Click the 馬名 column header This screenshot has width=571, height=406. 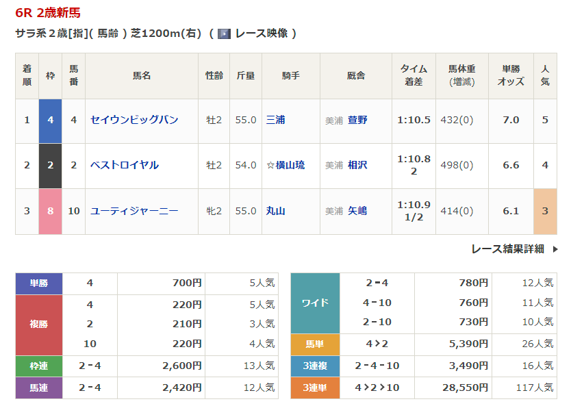click(x=142, y=76)
